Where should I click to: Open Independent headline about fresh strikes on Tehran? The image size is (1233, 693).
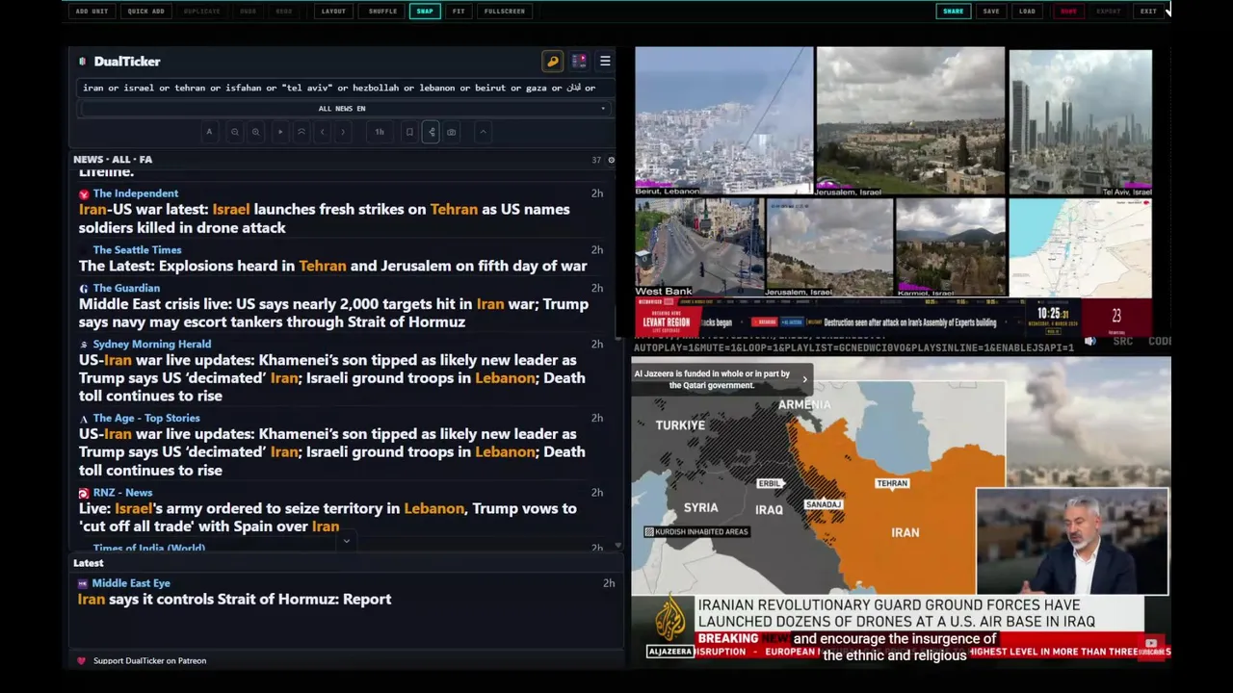(324, 218)
